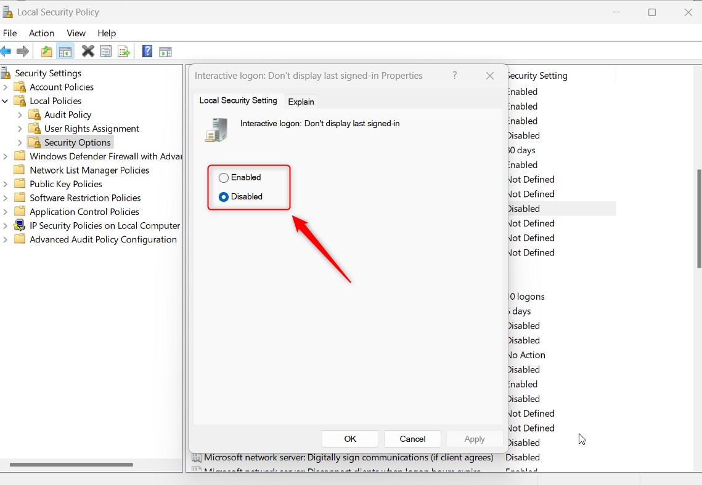702x485 pixels.
Task: Open Properties from the toolbar icon
Action: tap(106, 52)
